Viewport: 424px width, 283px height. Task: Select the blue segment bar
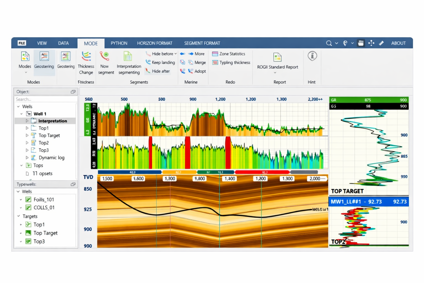click(130, 172)
